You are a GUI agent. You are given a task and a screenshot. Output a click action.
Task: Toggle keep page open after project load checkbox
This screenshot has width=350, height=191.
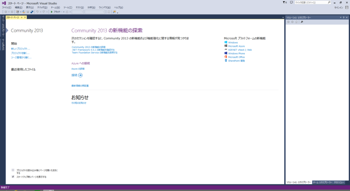pyautogui.click(x=13, y=170)
